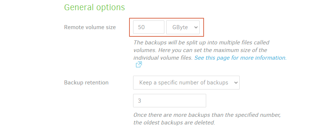Click the chevron on Backup retention selector
The width and height of the screenshot is (336, 131).
click(x=236, y=83)
